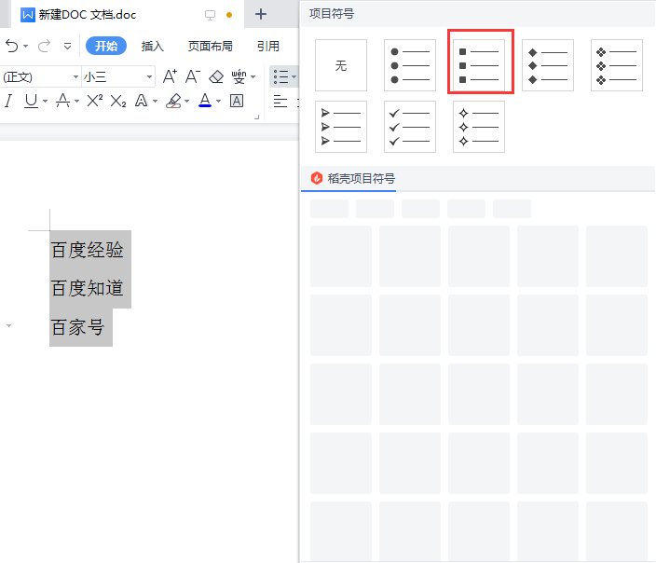This screenshot has width=656, height=563.
Task: Open the 页面布局 ribbon tab
Action: [x=210, y=46]
